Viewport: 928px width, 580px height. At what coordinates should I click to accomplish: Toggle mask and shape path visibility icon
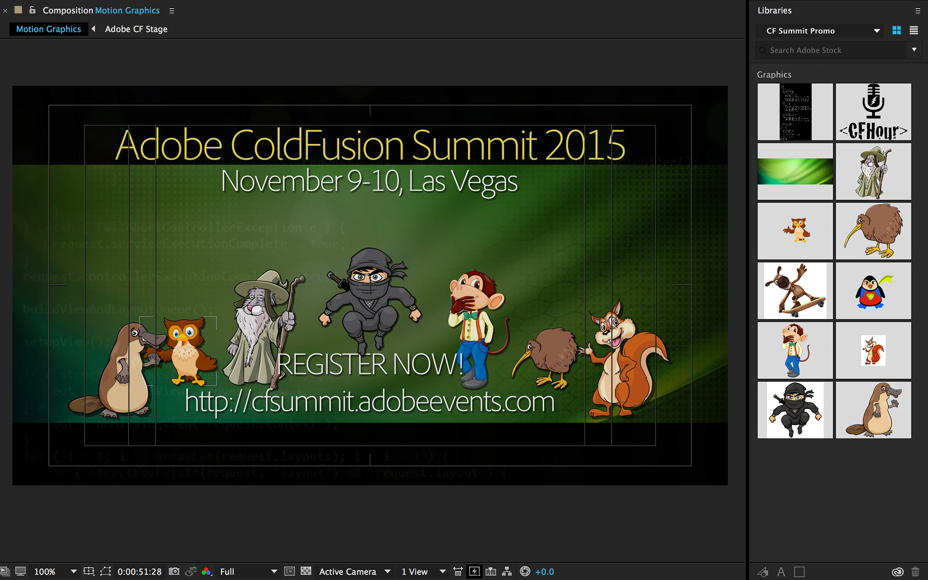pyautogui.click(x=105, y=571)
